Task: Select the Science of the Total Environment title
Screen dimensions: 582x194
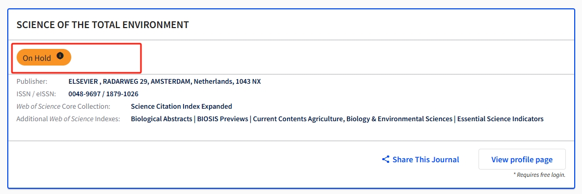Action: 103,25
